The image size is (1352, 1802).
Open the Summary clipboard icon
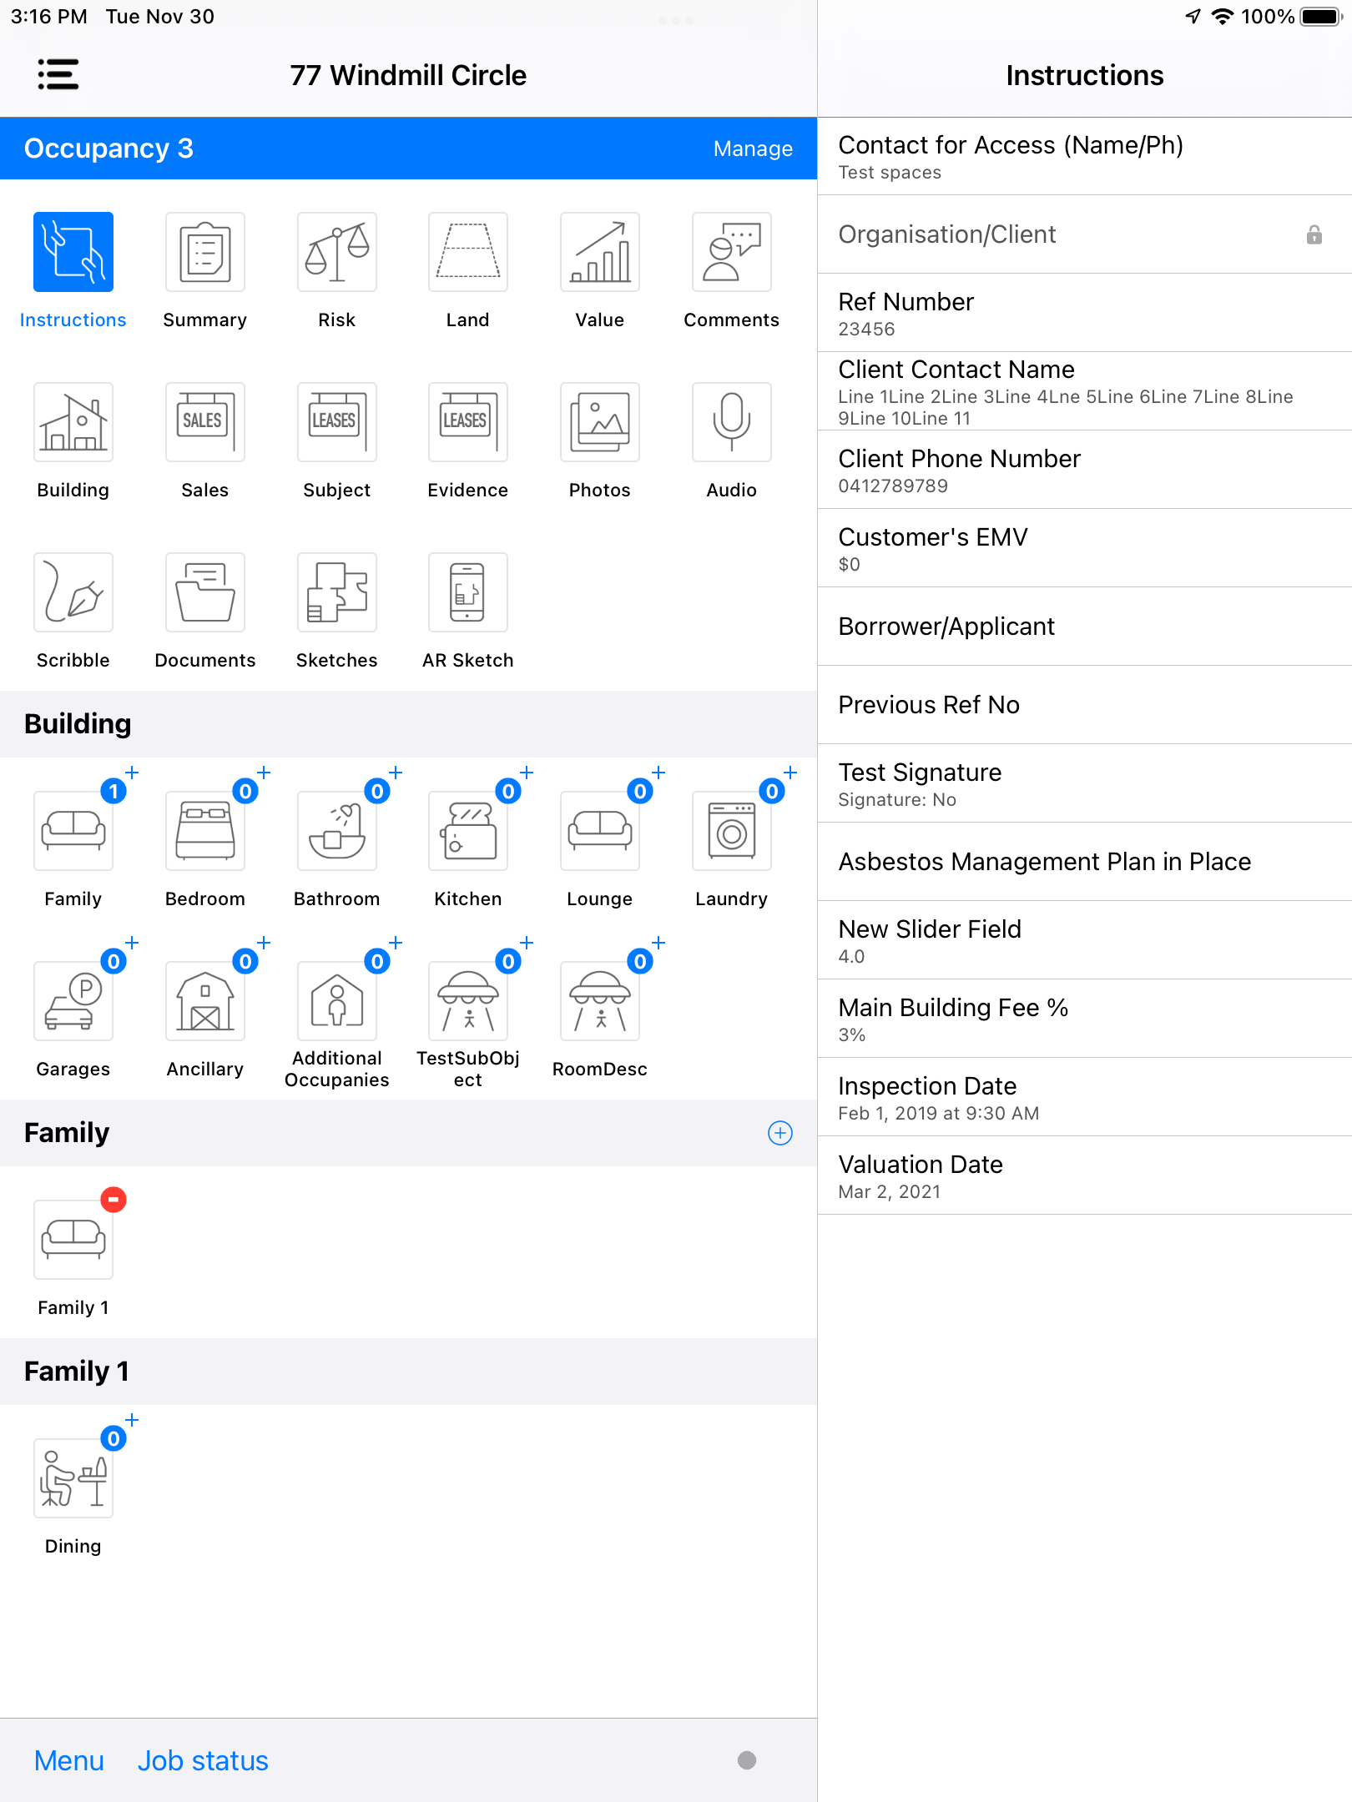(x=205, y=252)
